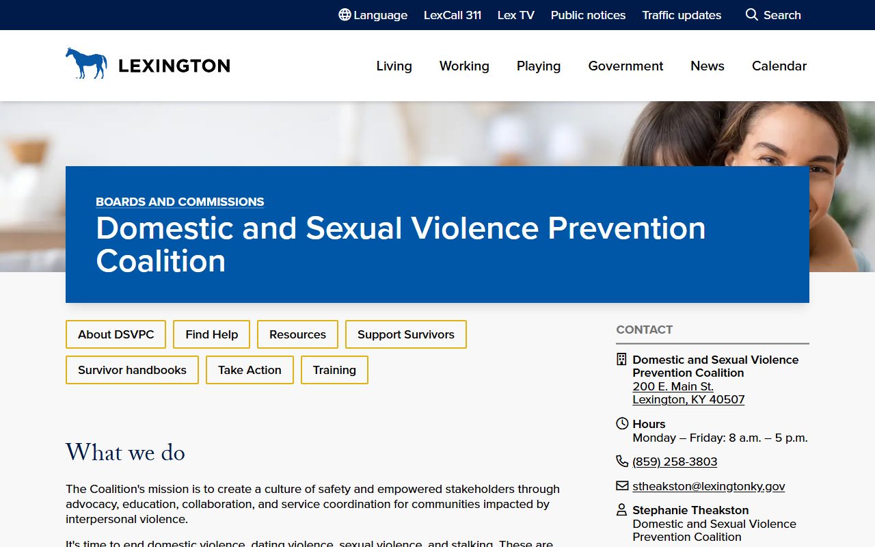Image resolution: width=875 pixels, height=547 pixels.
Task: Open the 200 E. Main St. address link
Action: (x=673, y=386)
